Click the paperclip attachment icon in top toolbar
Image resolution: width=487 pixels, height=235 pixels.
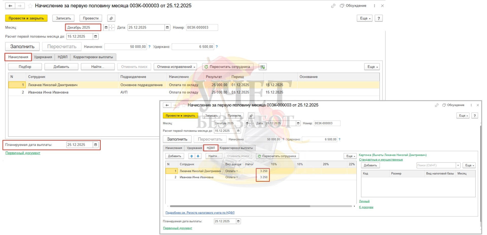[111, 18]
